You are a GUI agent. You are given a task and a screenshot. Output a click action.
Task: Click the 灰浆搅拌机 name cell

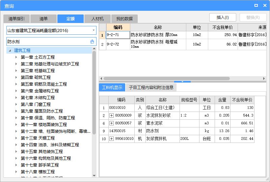coord(163,139)
